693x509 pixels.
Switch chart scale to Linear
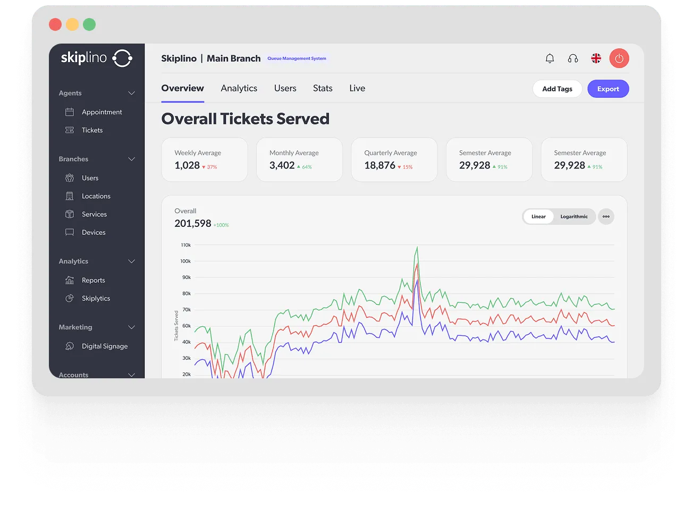(x=538, y=217)
